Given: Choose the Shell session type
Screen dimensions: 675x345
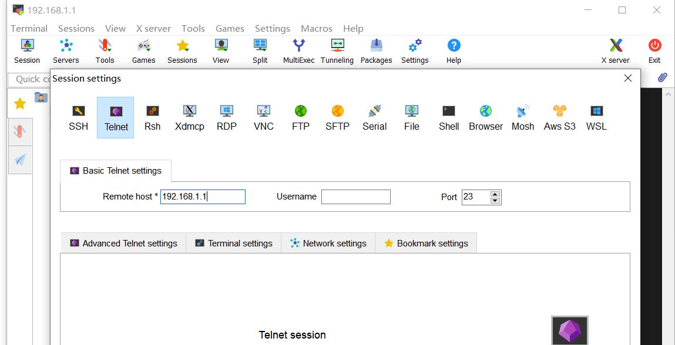Looking at the screenshot, I should click(449, 118).
